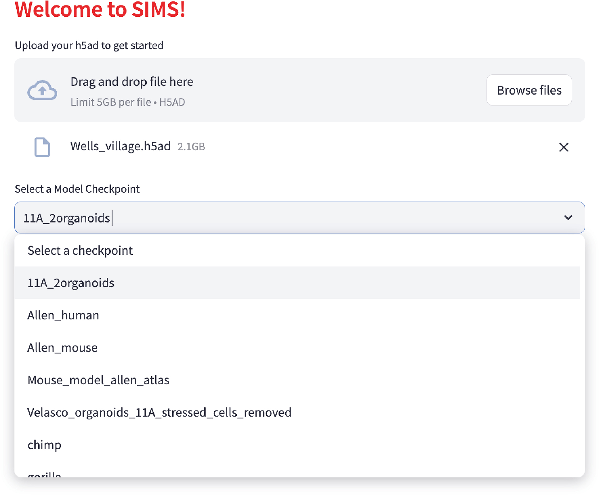This screenshot has height=495, width=599.
Task: Click the 'Select a Model Checkpoint' label
Action: coord(77,189)
